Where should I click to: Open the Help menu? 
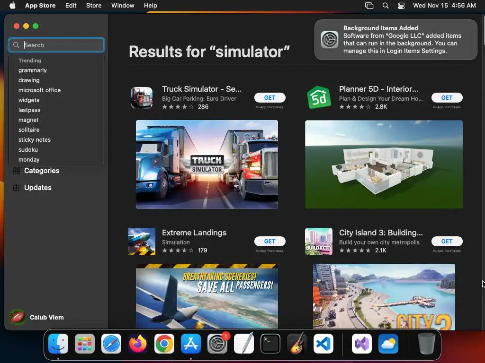[150, 6]
